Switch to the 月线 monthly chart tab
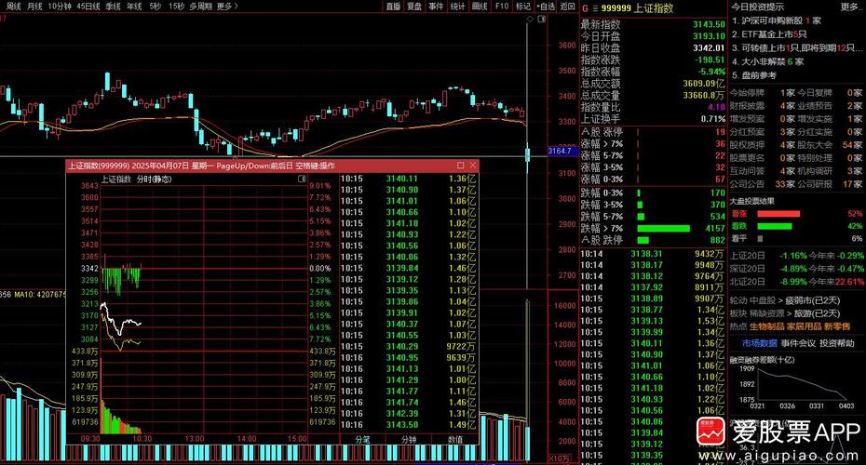The image size is (866, 465). point(34,6)
